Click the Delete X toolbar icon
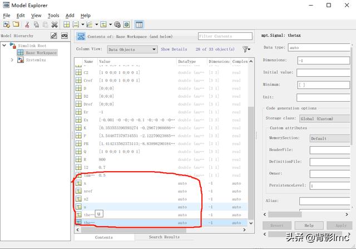The width and height of the screenshot is (356, 249). pyautogui.click(x=55, y=24)
